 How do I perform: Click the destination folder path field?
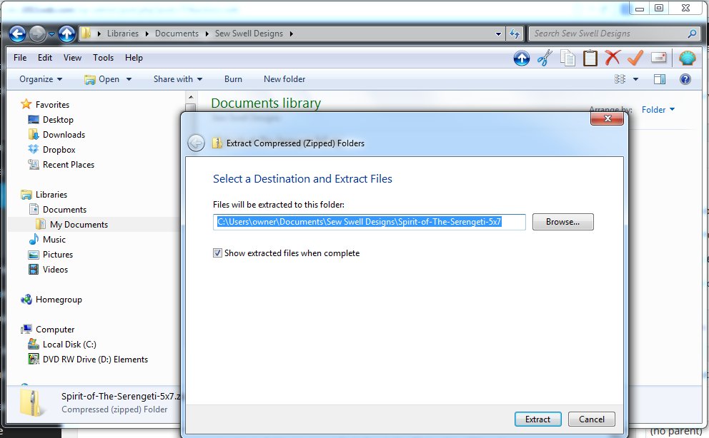pyautogui.click(x=369, y=222)
